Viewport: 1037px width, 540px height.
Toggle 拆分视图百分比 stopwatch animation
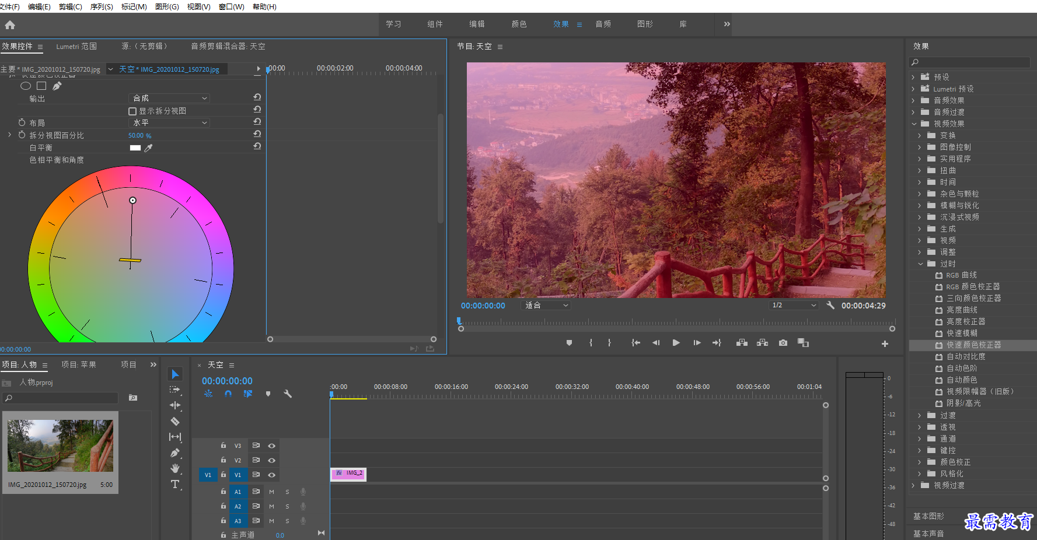(22, 135)
